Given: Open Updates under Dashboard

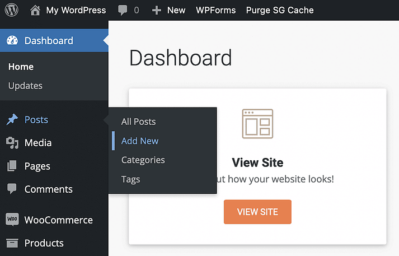Looking at the screenshot, I should click(x=25, y=86).
